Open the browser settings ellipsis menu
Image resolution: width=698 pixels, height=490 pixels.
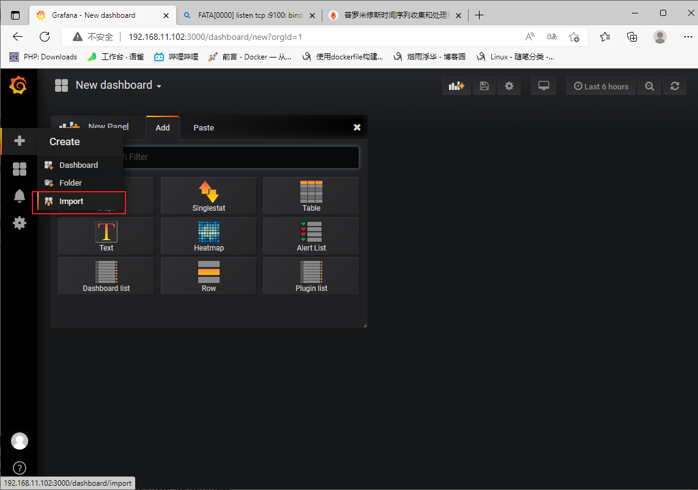[688, 37]
